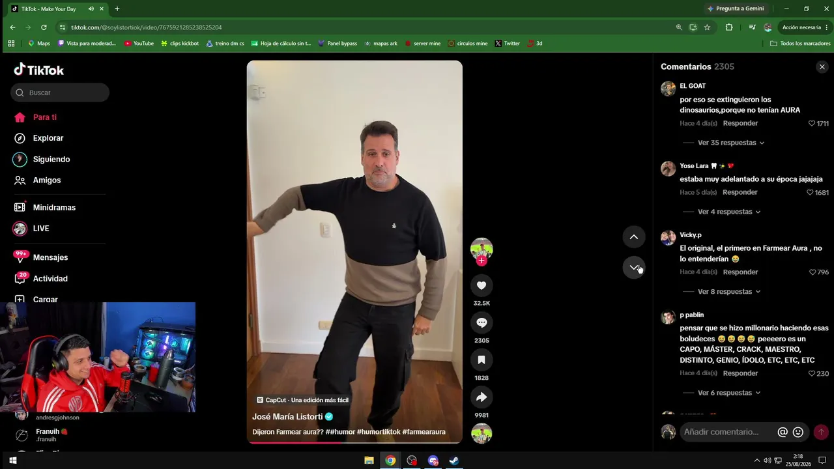Open the Twitter bookmark
834x469 pixels.
[507, 44]
